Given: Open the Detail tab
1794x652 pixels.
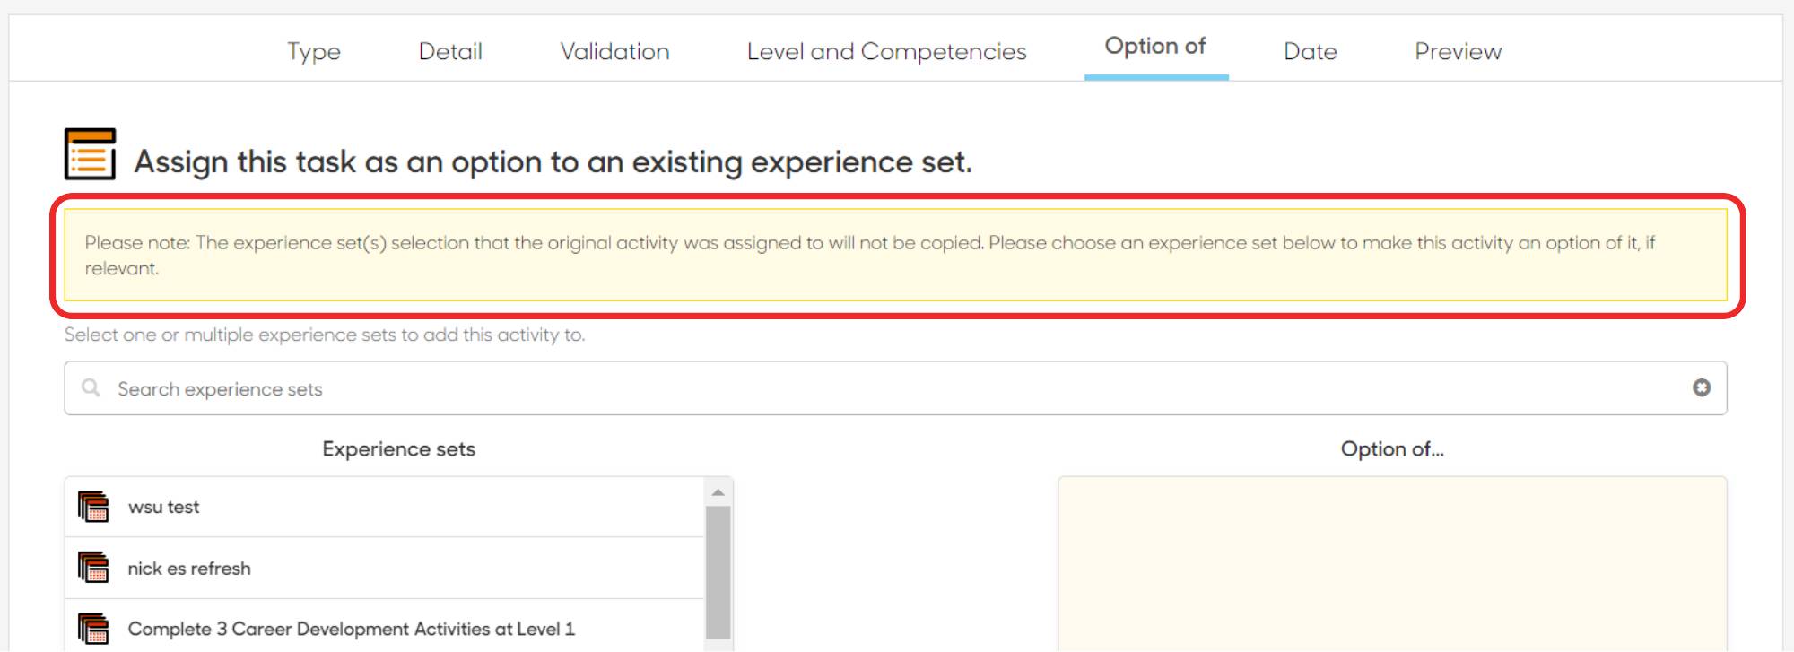Looking at the screenshot, I should point(450,51).
